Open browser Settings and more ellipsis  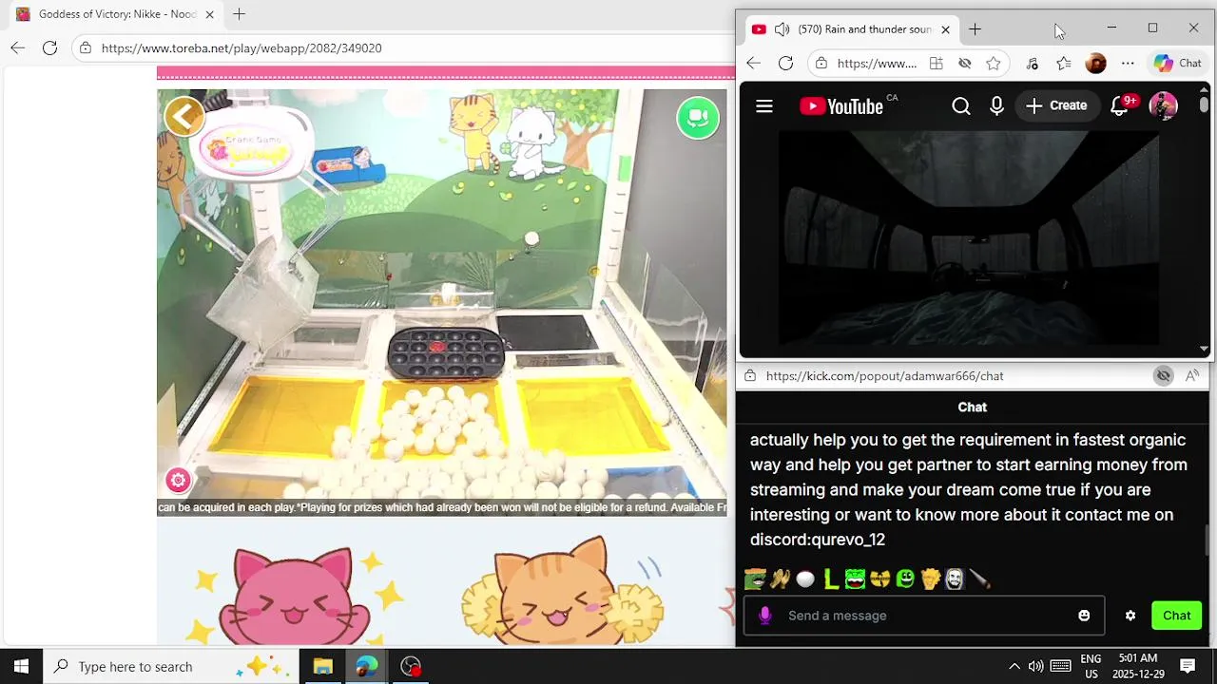click(x=1128, y=64)
